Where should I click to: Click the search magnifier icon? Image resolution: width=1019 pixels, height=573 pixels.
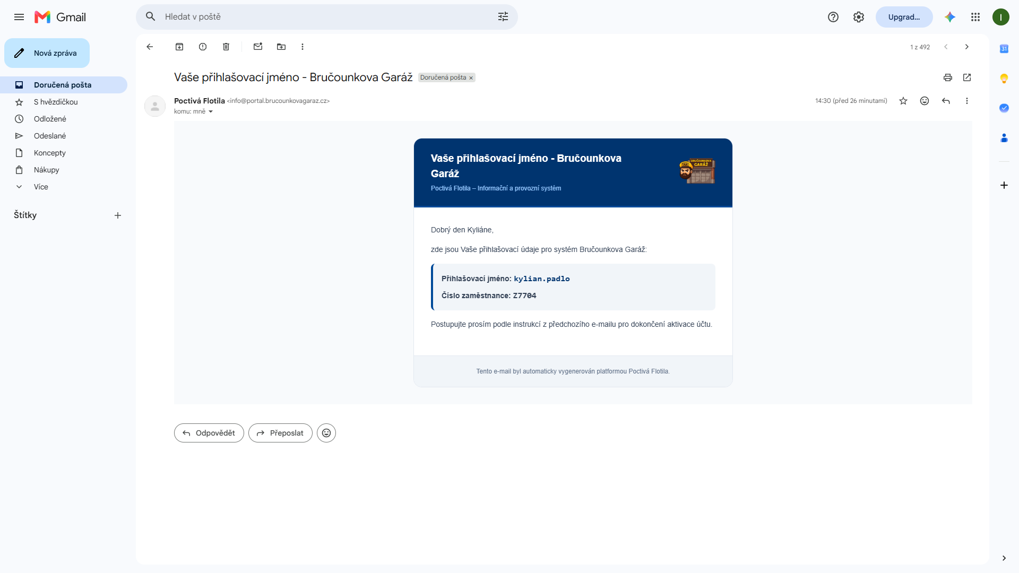[x=151, y=17]
